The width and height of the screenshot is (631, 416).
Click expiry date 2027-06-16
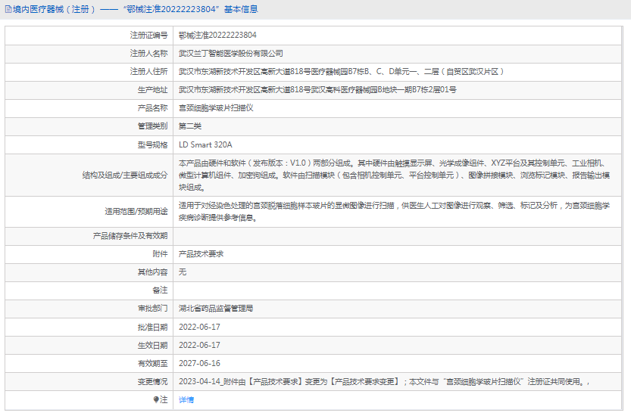coord(199,363)
